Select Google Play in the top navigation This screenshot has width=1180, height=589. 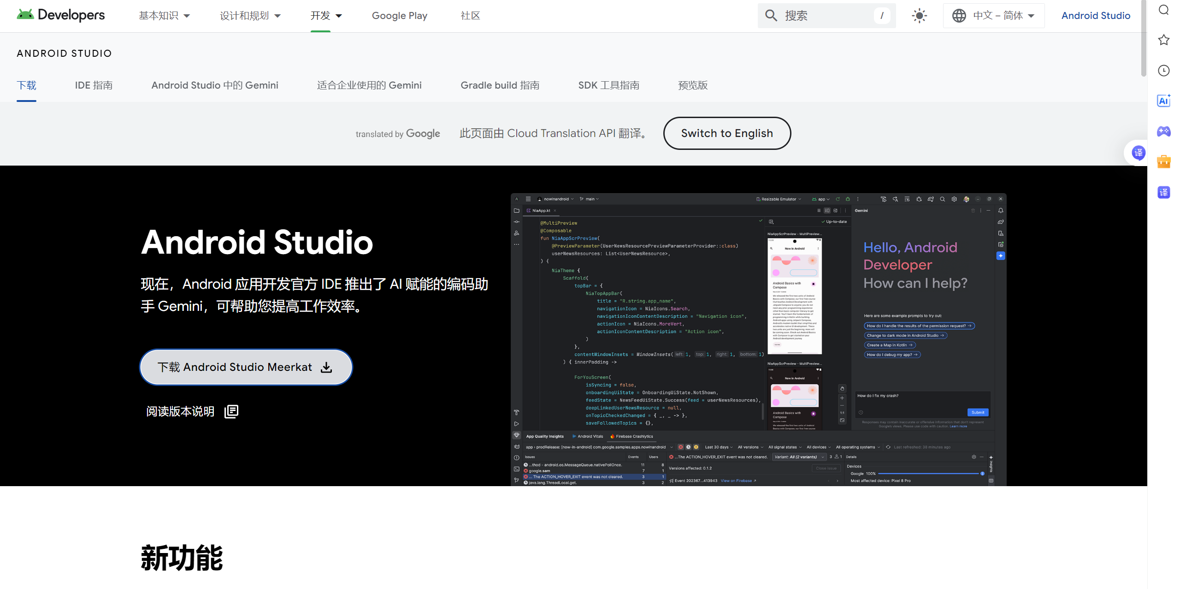(x=399, y=15)
